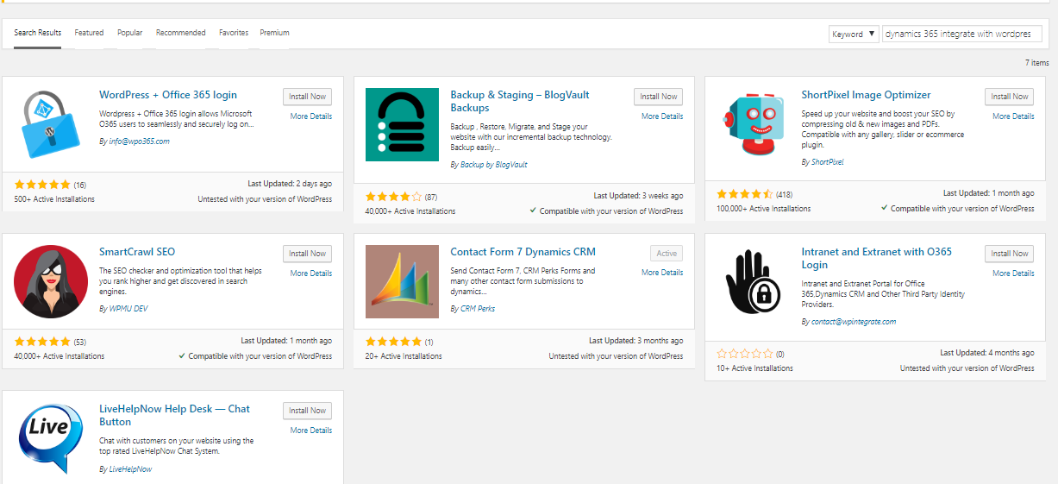Screen dimensions: 1058x484
Task: Open SmartCrawl SEO title link
Action: point(137,252)
